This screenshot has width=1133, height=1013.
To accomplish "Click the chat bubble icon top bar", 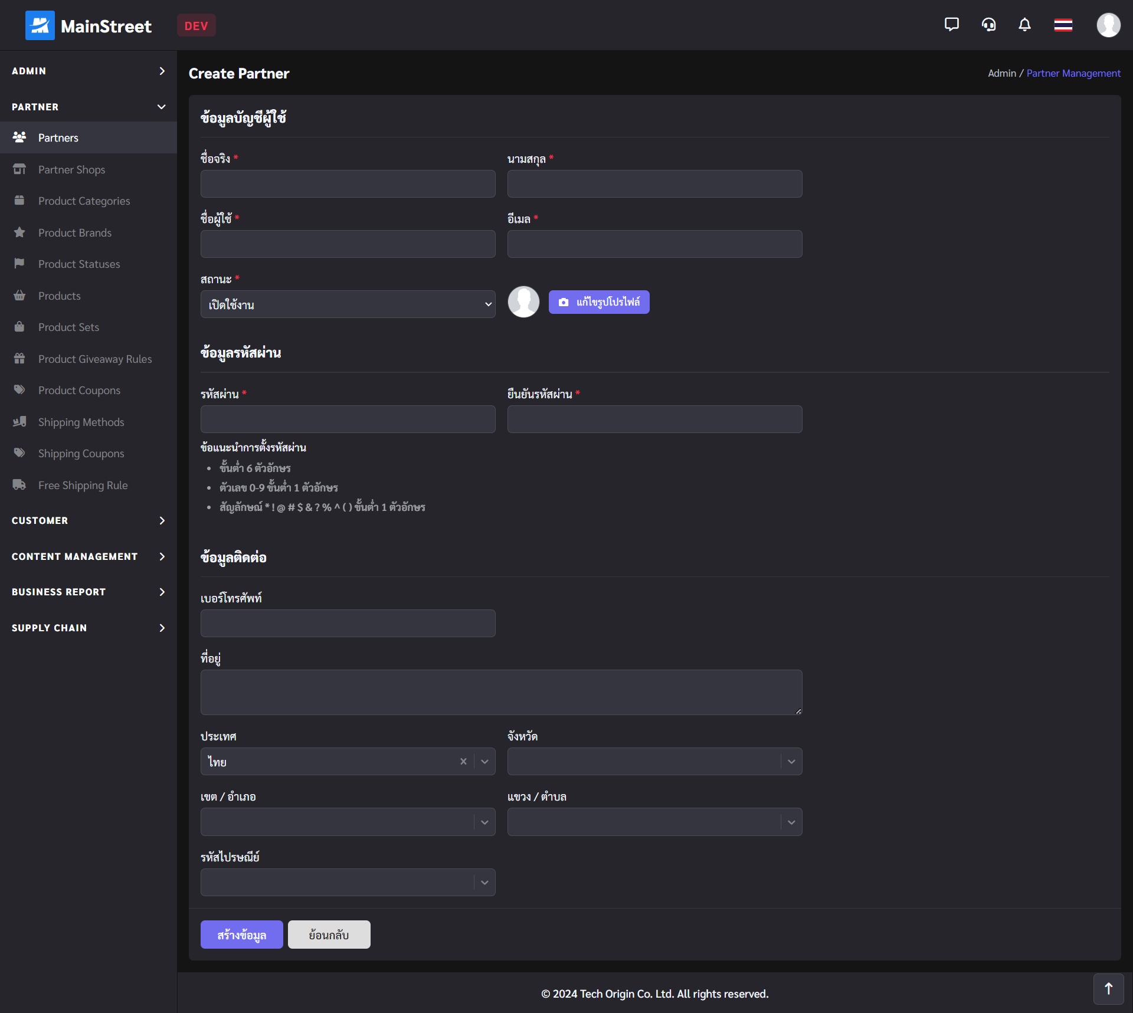I will pyautogui.click(x=950, y=25).
